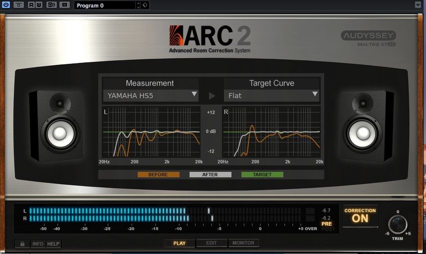
Task: Click the R channel level meter
Action: pyautogui.click(x=165, y=218)
